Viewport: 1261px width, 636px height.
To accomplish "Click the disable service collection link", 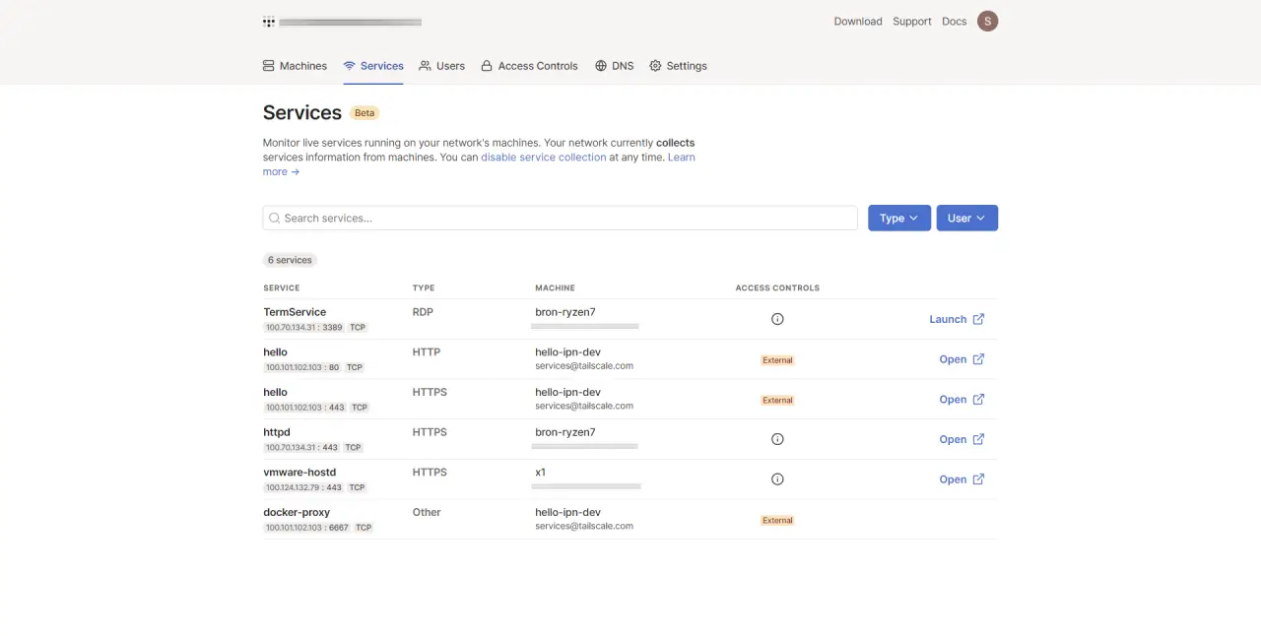I will coord(543,158).
